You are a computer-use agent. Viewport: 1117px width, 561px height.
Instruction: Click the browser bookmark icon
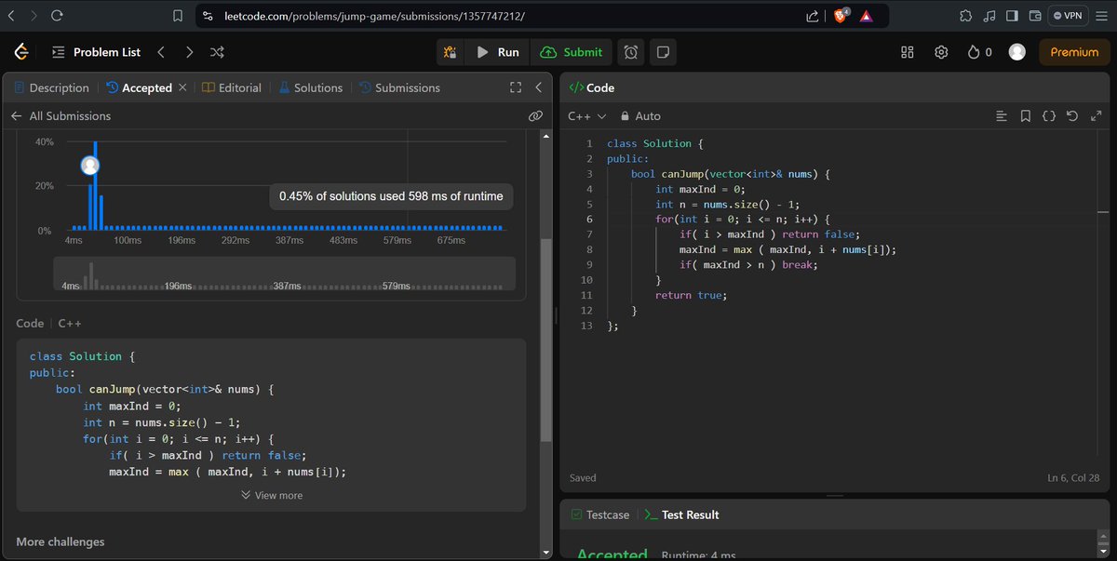pyautogui.click(x=178, y=16)
